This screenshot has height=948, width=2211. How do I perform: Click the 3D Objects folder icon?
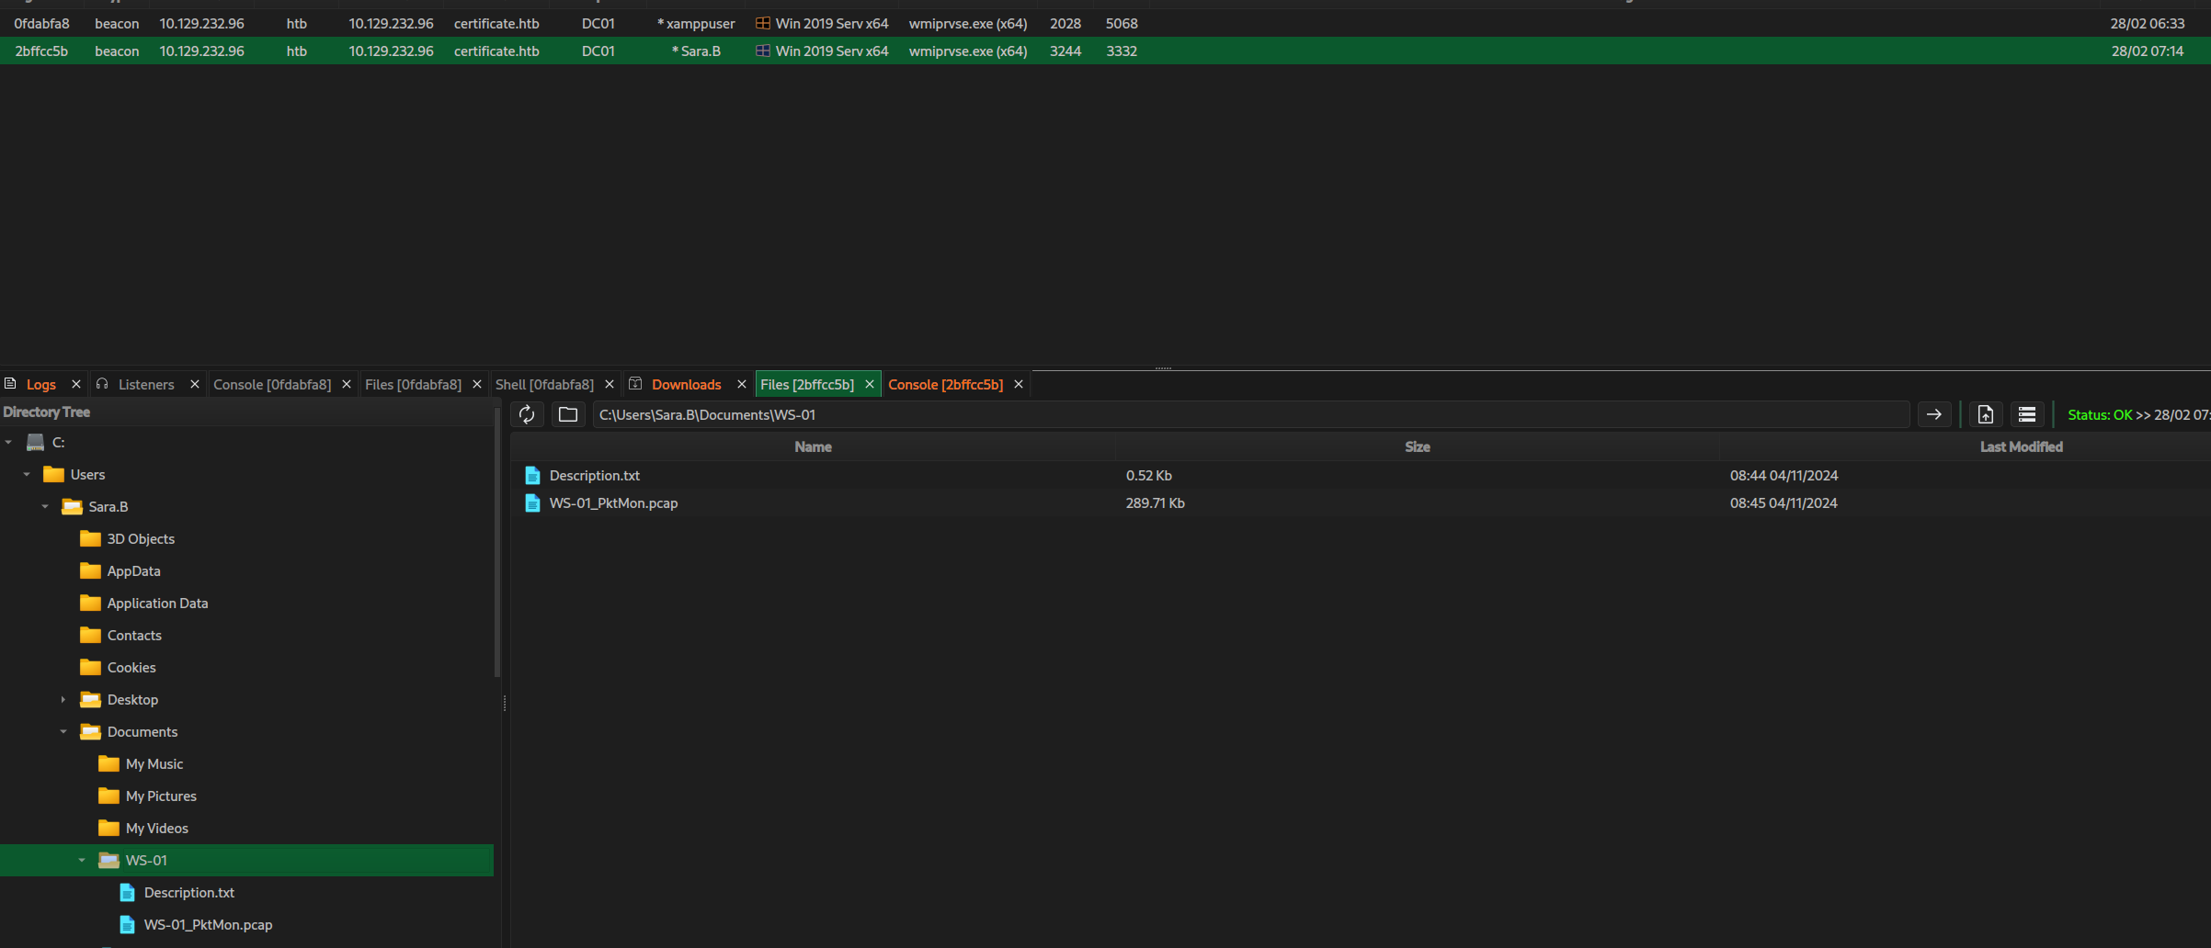coord(90,538)
